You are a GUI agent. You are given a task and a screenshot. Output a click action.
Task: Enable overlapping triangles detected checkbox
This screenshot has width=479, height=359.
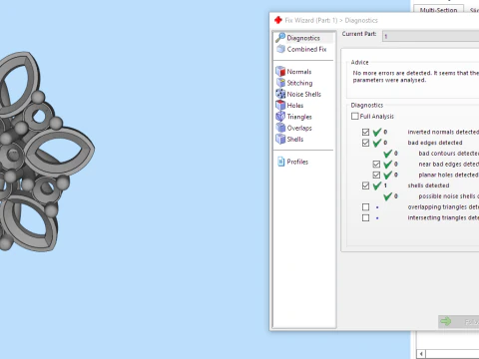[365, 207]
